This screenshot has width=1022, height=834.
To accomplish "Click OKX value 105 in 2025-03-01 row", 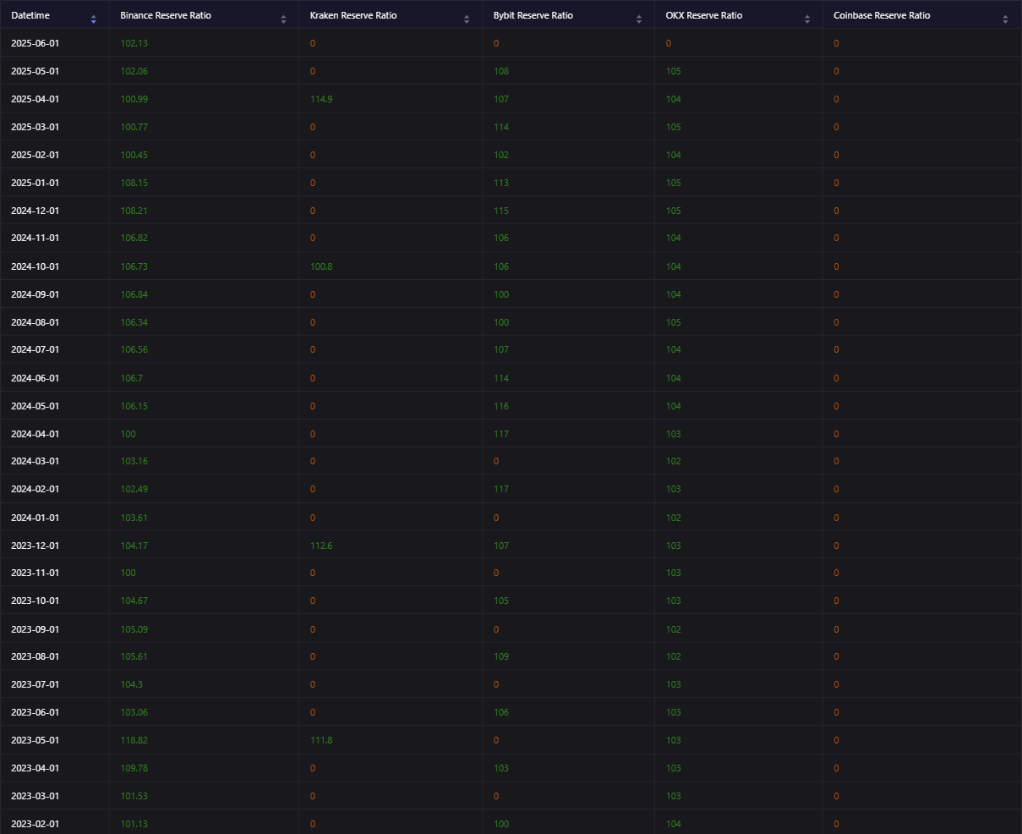I will coord(674,127).
